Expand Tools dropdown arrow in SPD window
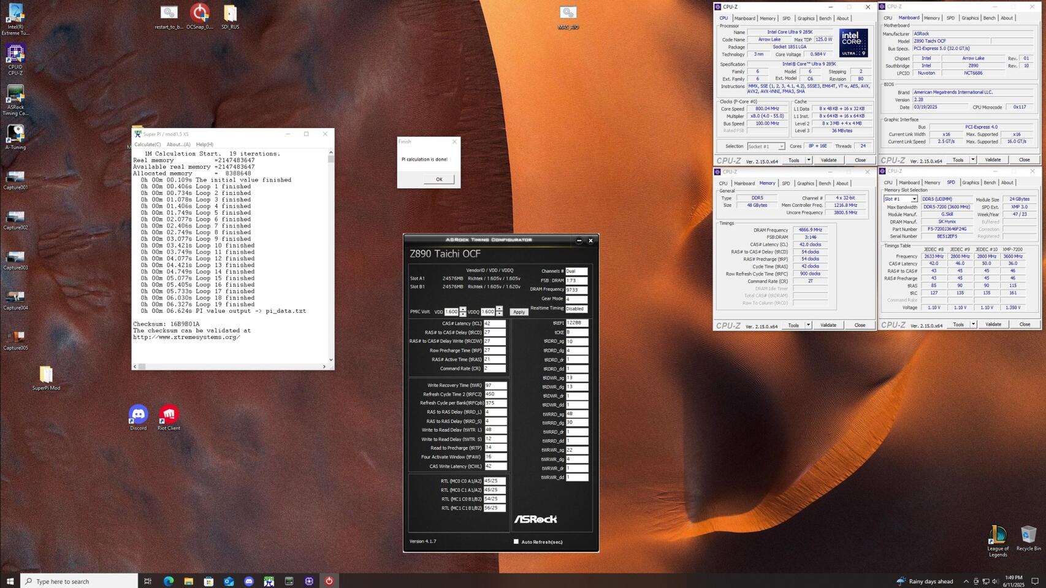This screenshot has width=1046, height=588. pos(973,324)
